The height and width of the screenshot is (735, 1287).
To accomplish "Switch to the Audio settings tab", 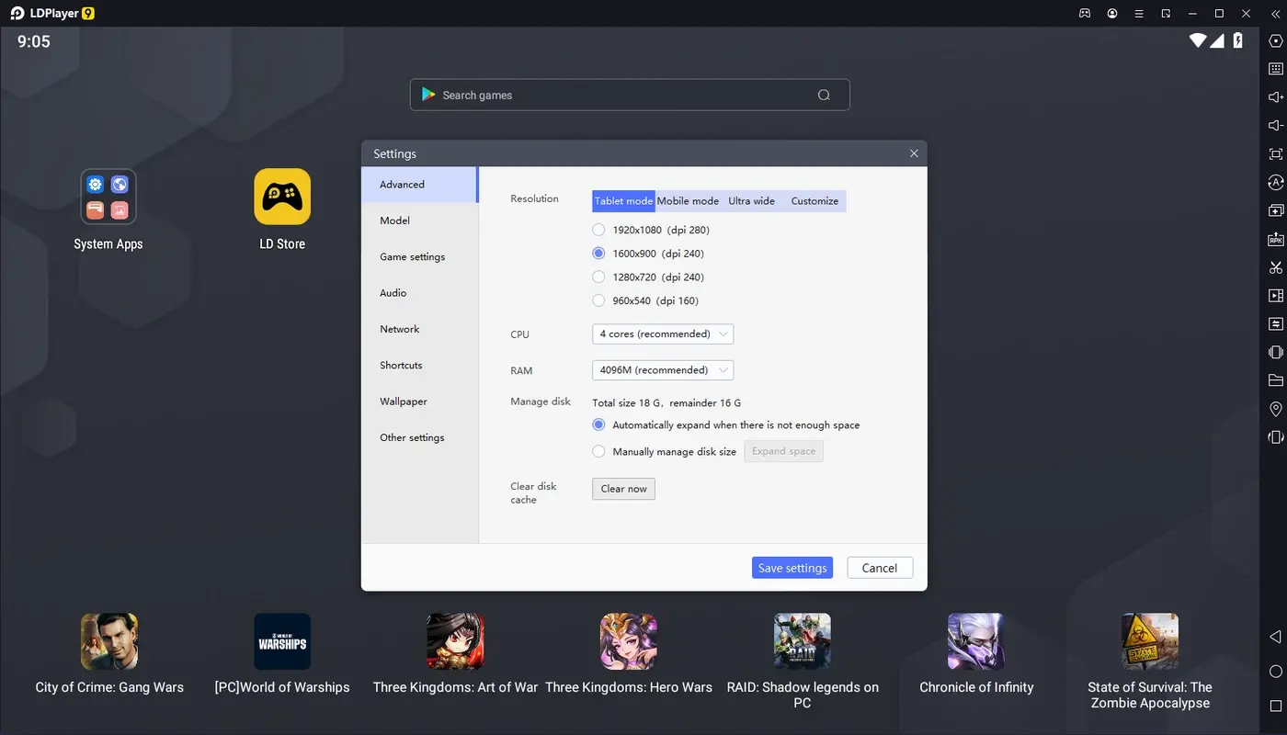I will tap(393, 292).
